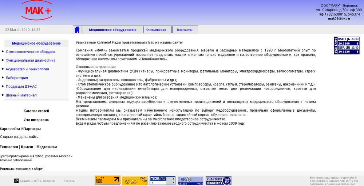Click the copyright notice in footer
Screen dimensions: 364x186
(x=334, y=181)
